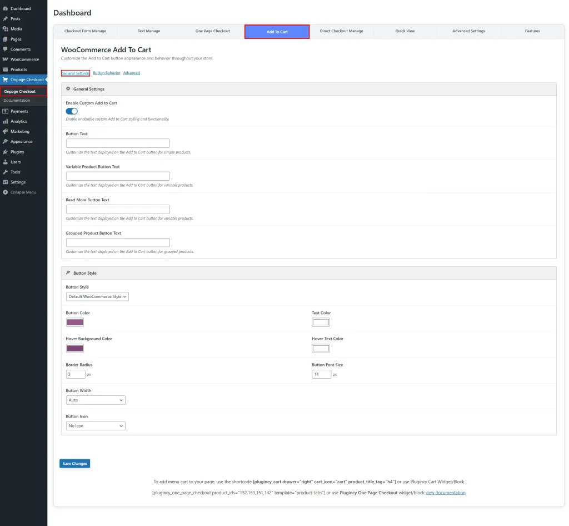This screenshot has height=526, width=569.
Task: Click the gear icon beside General Settings header
Action: tap(68, 88)
